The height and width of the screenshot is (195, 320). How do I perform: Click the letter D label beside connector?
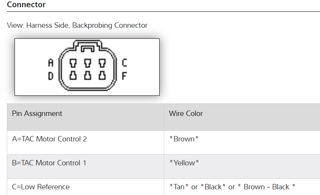(x=50, y=76)
